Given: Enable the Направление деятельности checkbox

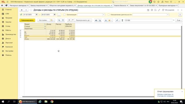Looking at the screenshot, I should 108,15.
